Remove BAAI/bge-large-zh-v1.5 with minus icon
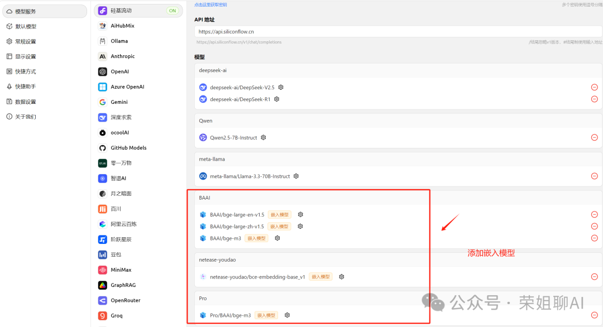603x327 pixels. click(x=594, y=227)
